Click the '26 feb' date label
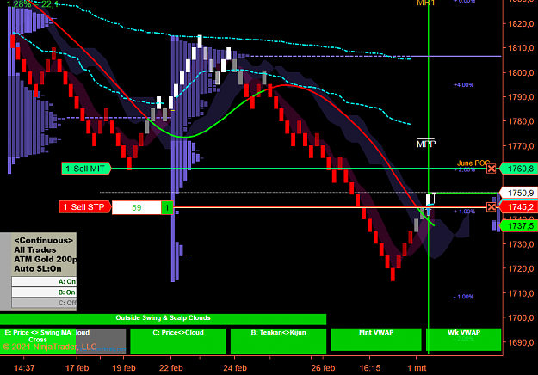Image resolution: width=538 pixels, height=375 pixels. coord(323,368)
